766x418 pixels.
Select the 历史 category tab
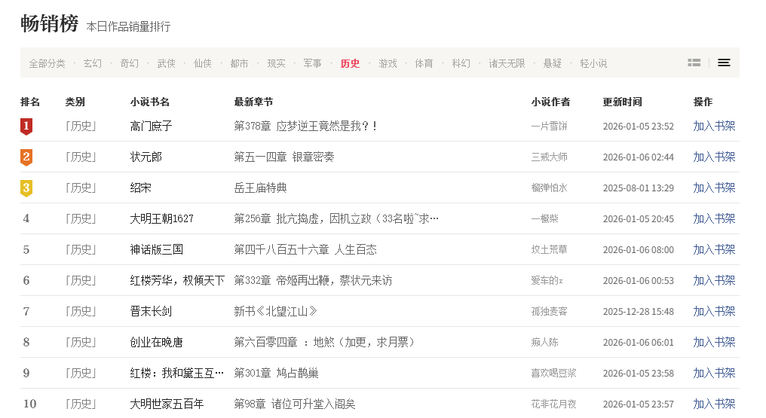(x=351, y=63)
